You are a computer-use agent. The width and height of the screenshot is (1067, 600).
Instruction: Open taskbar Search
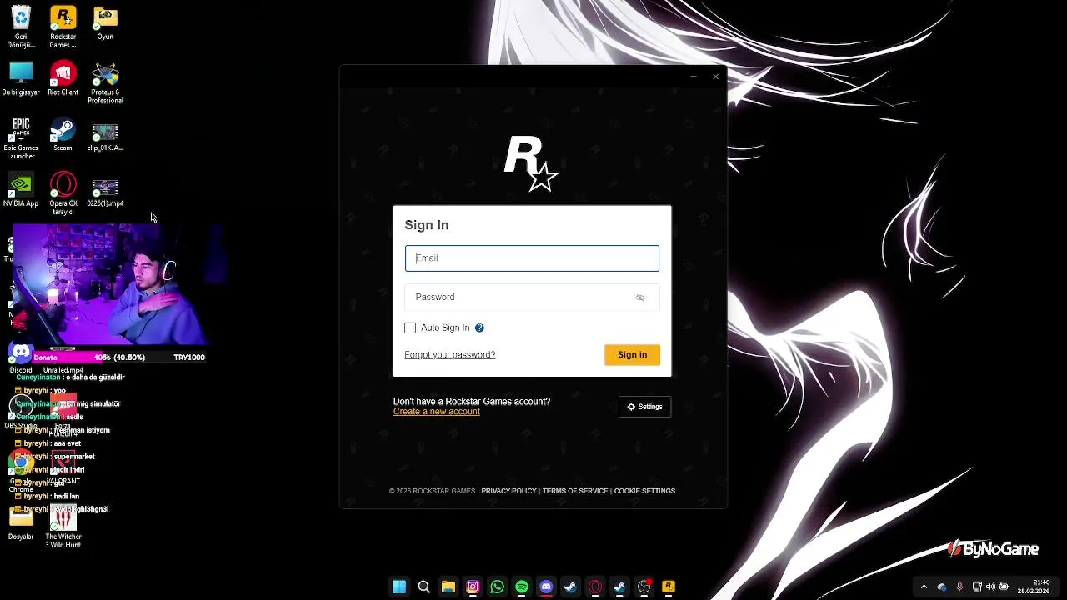[x=423, y=587]
